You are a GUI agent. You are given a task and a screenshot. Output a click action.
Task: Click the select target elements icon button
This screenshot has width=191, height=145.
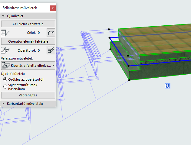(51, 33)
